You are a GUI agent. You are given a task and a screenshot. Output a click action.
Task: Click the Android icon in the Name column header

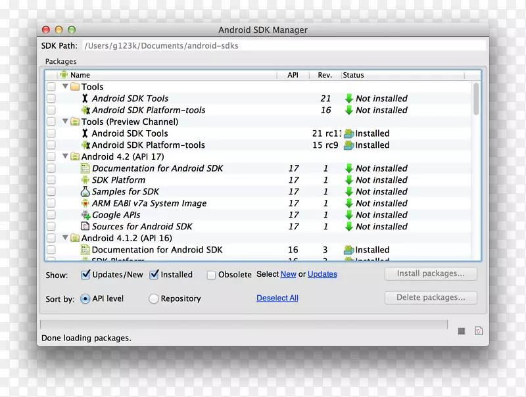(x=64, y=75)
